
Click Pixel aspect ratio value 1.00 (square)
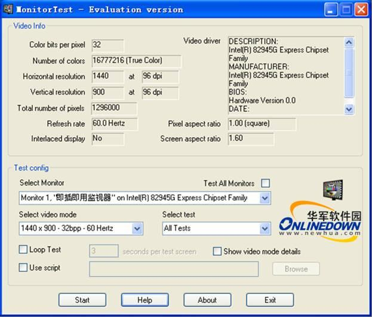262,124
